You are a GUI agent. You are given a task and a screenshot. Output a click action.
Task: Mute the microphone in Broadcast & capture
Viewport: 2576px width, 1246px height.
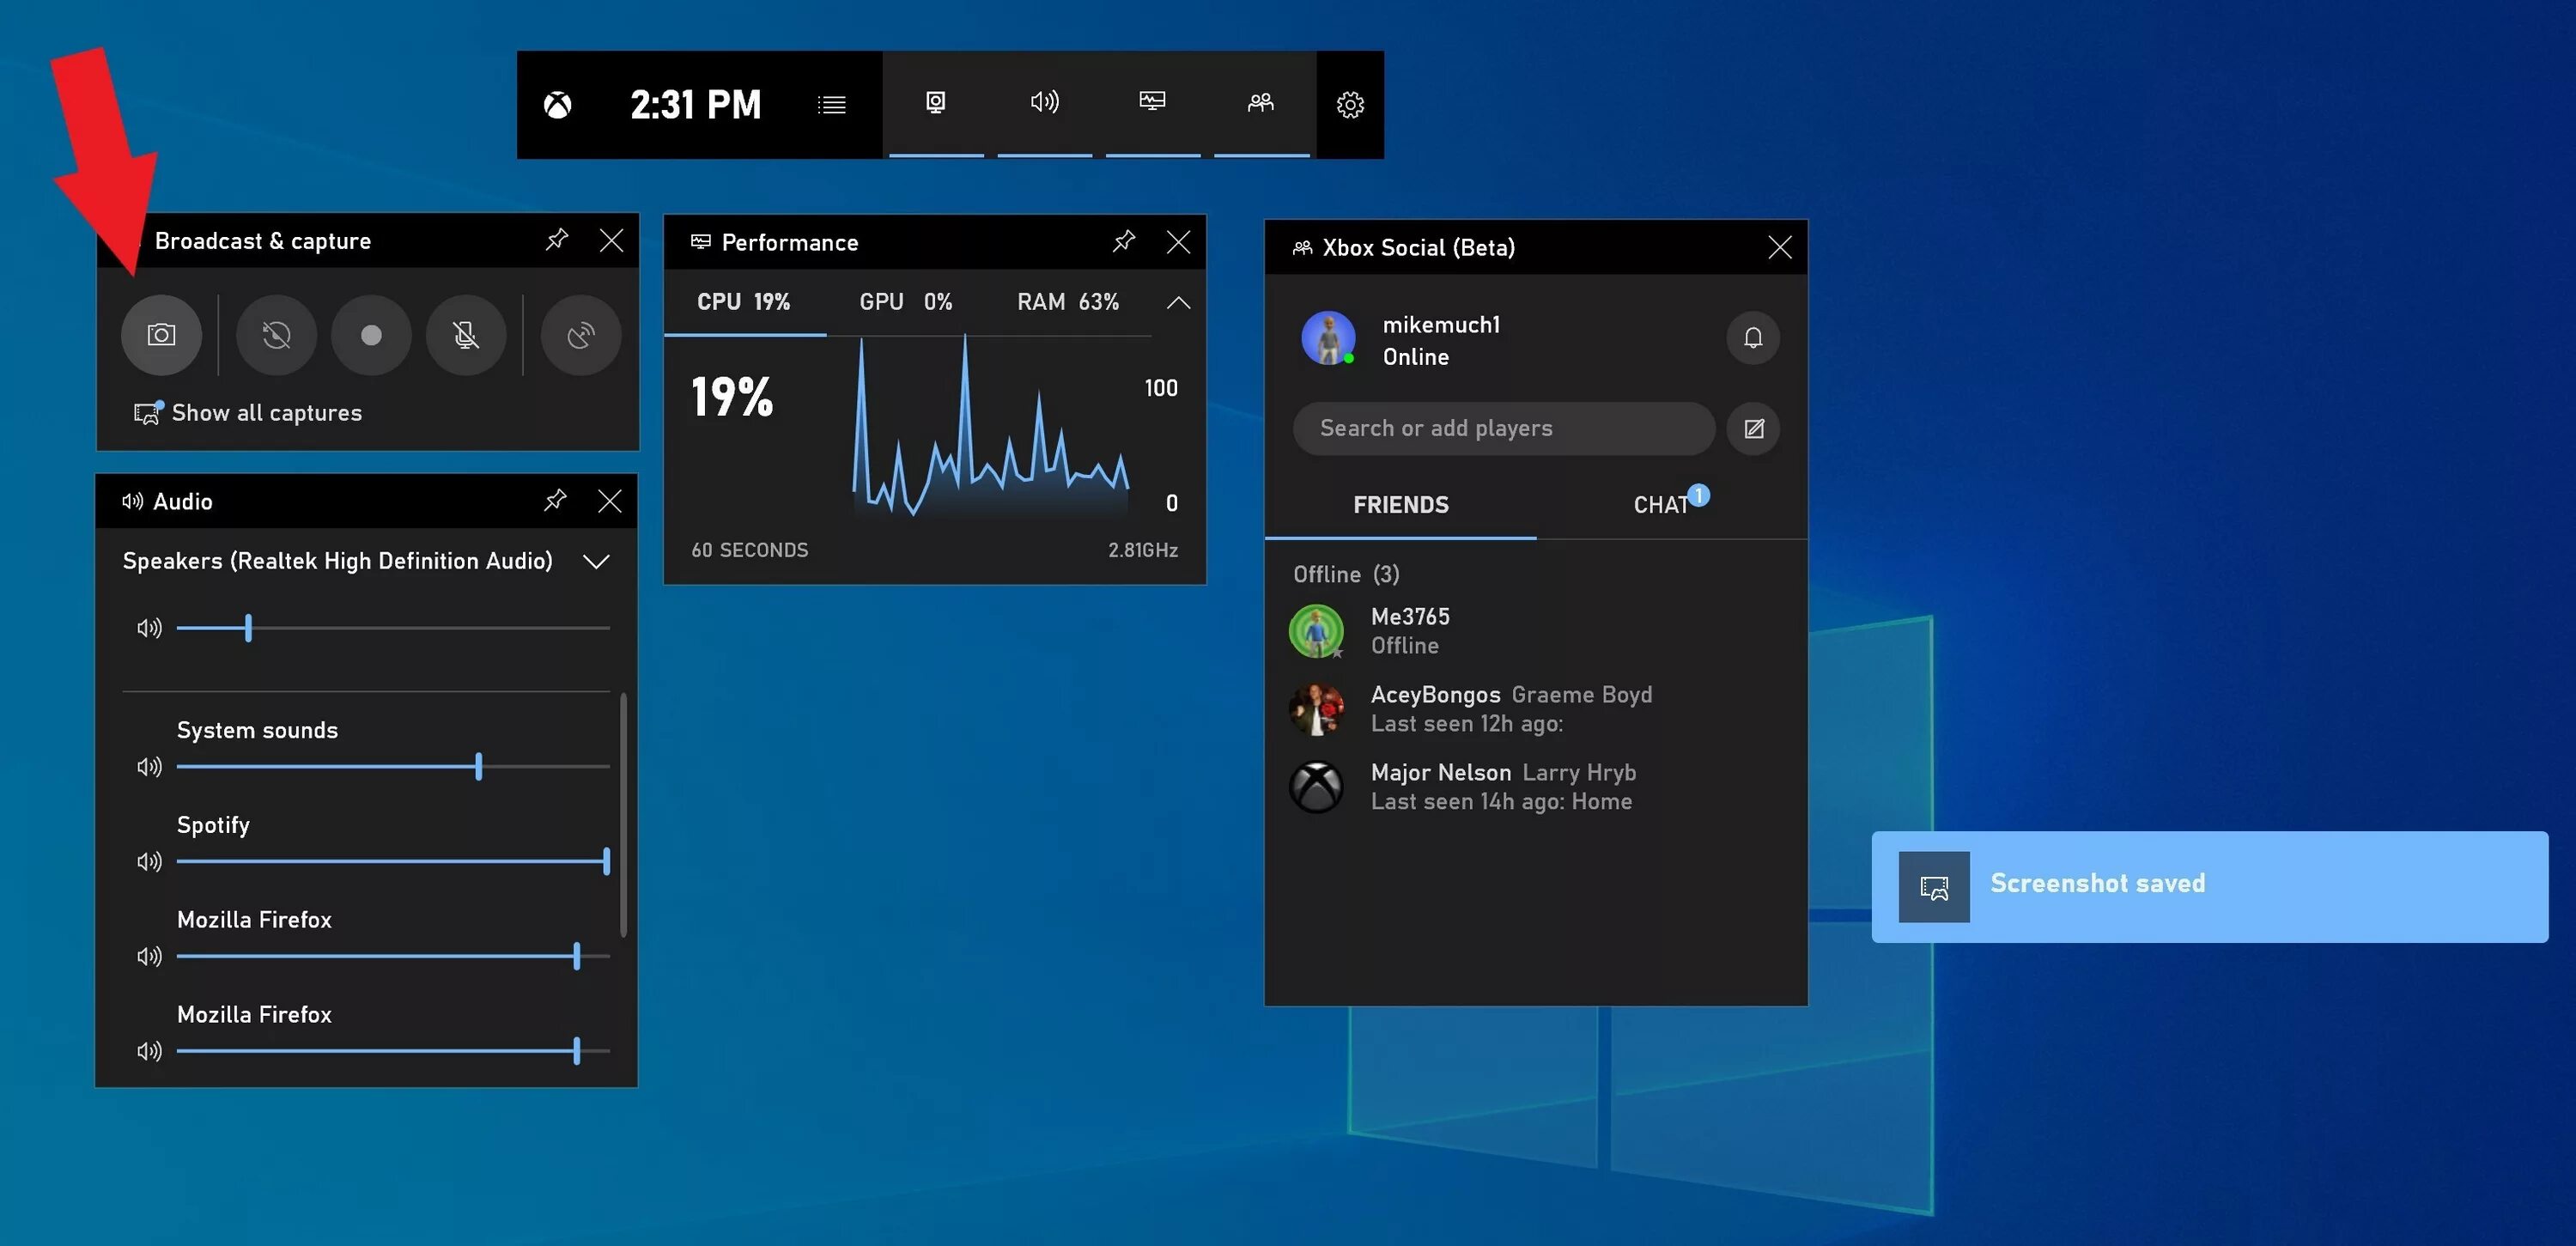pyautogui.click(x=466, y=335)
